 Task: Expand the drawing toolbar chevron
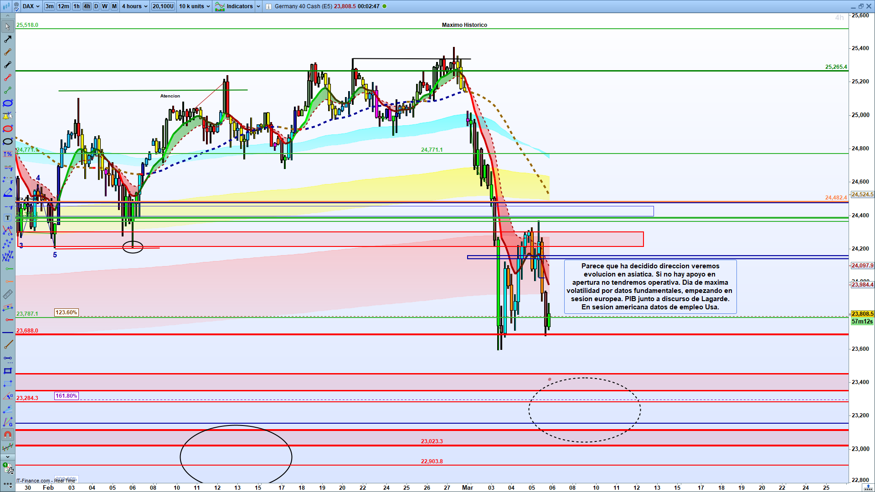tap(7, 456)
